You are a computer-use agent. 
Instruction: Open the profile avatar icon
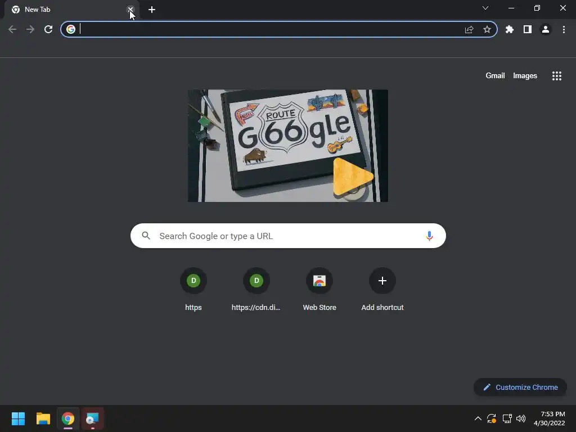546,29
